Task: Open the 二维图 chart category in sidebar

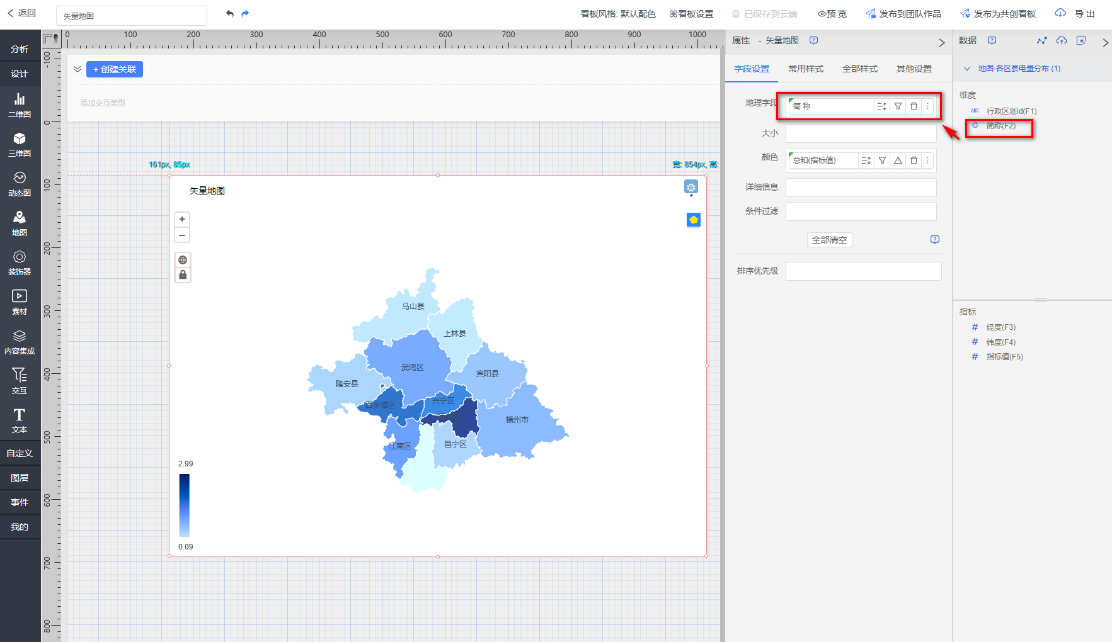Action: [x=20, y=105]
